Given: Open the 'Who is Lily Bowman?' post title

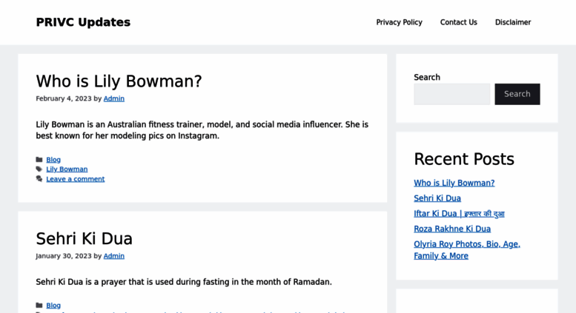Looking at the screenshot, I should 119,81.
